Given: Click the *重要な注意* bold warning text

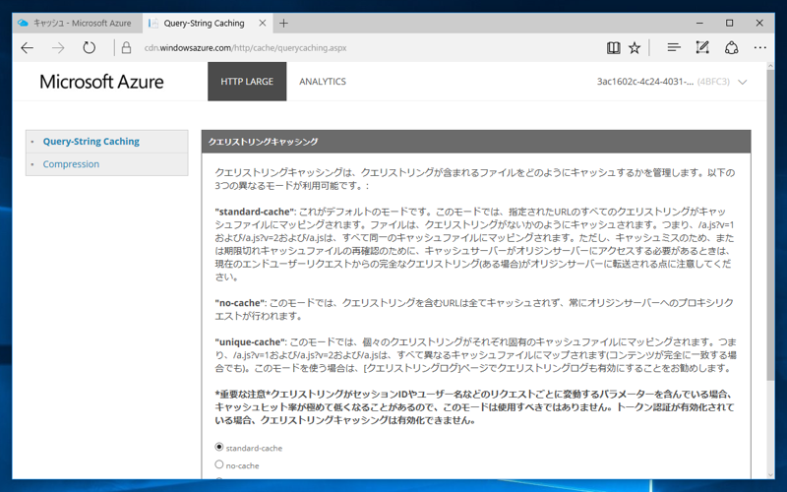Looking at the screenshot, I should tap(242, 395).
